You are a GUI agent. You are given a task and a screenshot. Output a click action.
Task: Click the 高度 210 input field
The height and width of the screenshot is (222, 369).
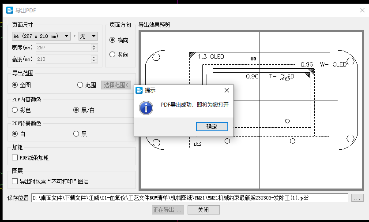64,59
